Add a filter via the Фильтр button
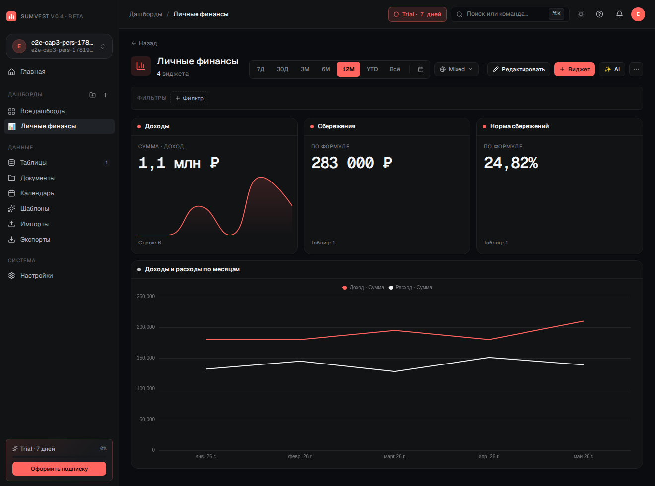The image size is (655, 486). pos(189,98)
